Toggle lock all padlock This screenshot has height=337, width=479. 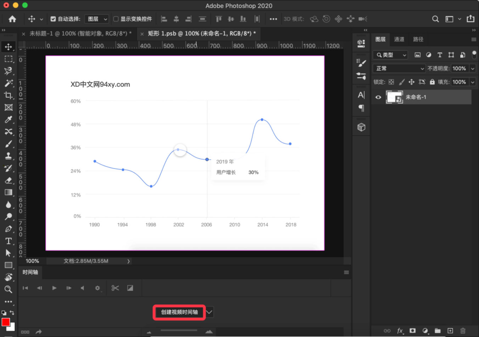432,82
